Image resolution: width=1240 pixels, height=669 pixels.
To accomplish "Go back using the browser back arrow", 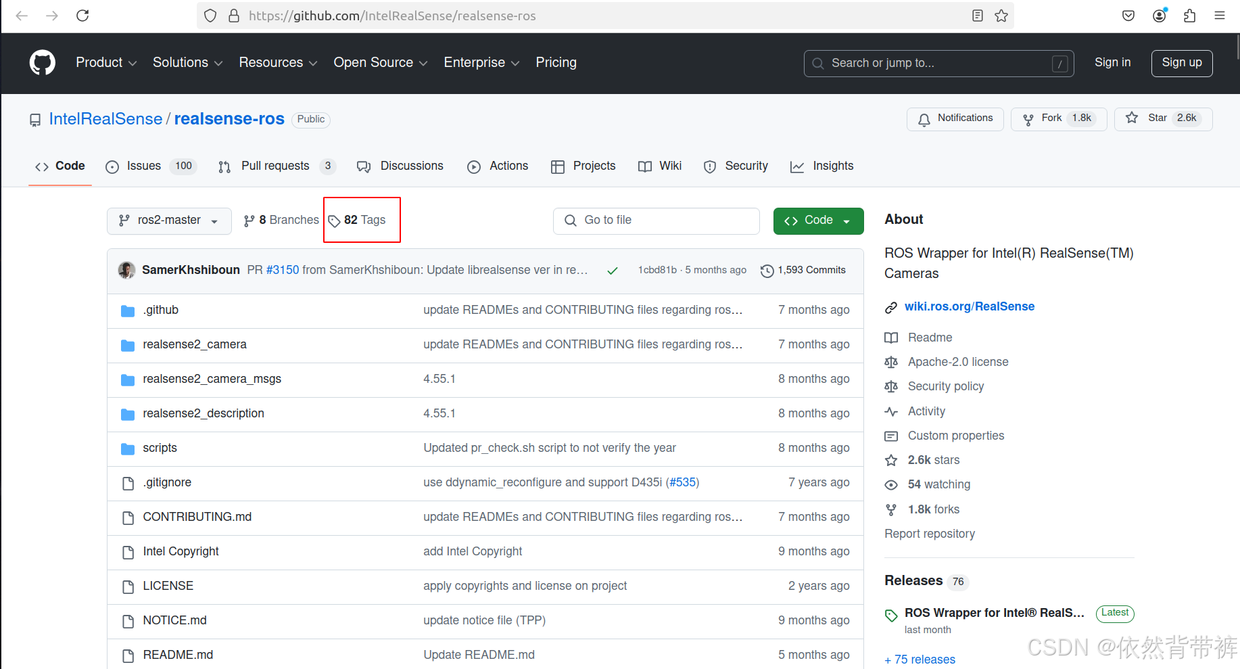I will pos(22,16).
